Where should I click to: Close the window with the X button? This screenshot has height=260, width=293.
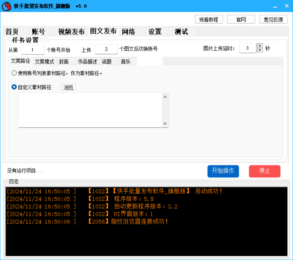pos(287,6)
